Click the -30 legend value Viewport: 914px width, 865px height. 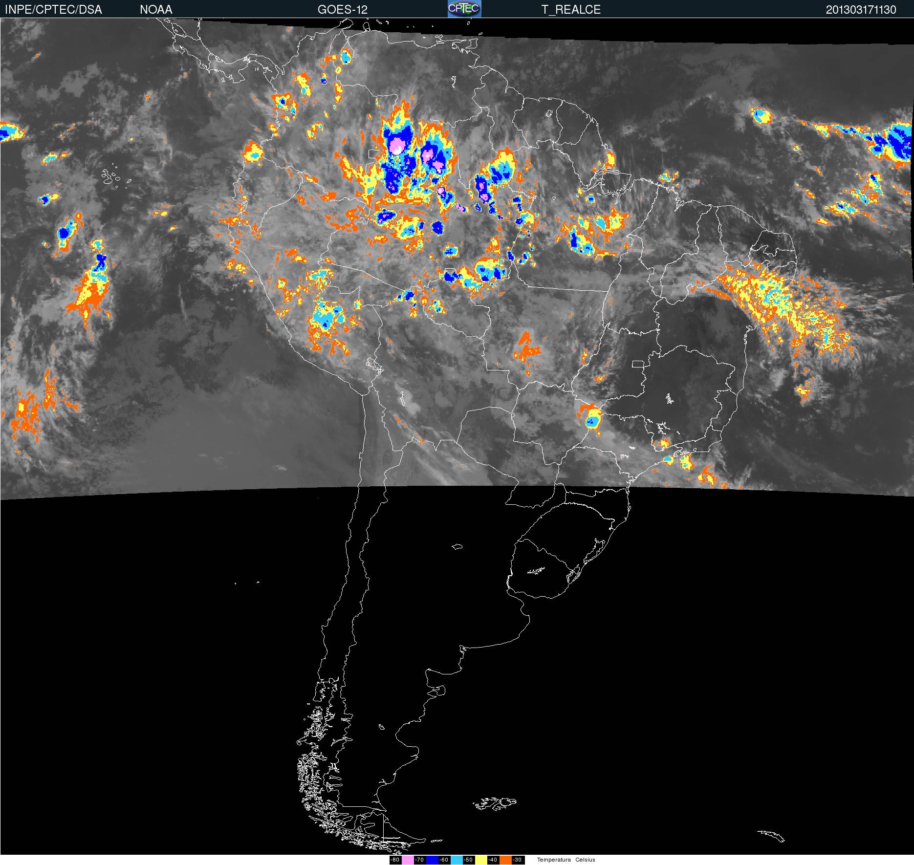click(517, 860)
